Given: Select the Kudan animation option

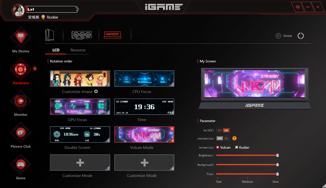Looking at the screenshot, I should pos(236,147).
